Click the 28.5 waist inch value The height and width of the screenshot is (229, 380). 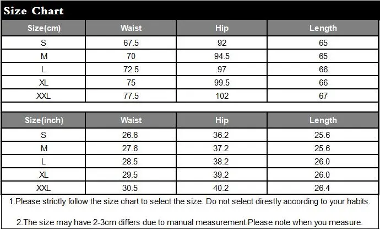pos(130,162)
